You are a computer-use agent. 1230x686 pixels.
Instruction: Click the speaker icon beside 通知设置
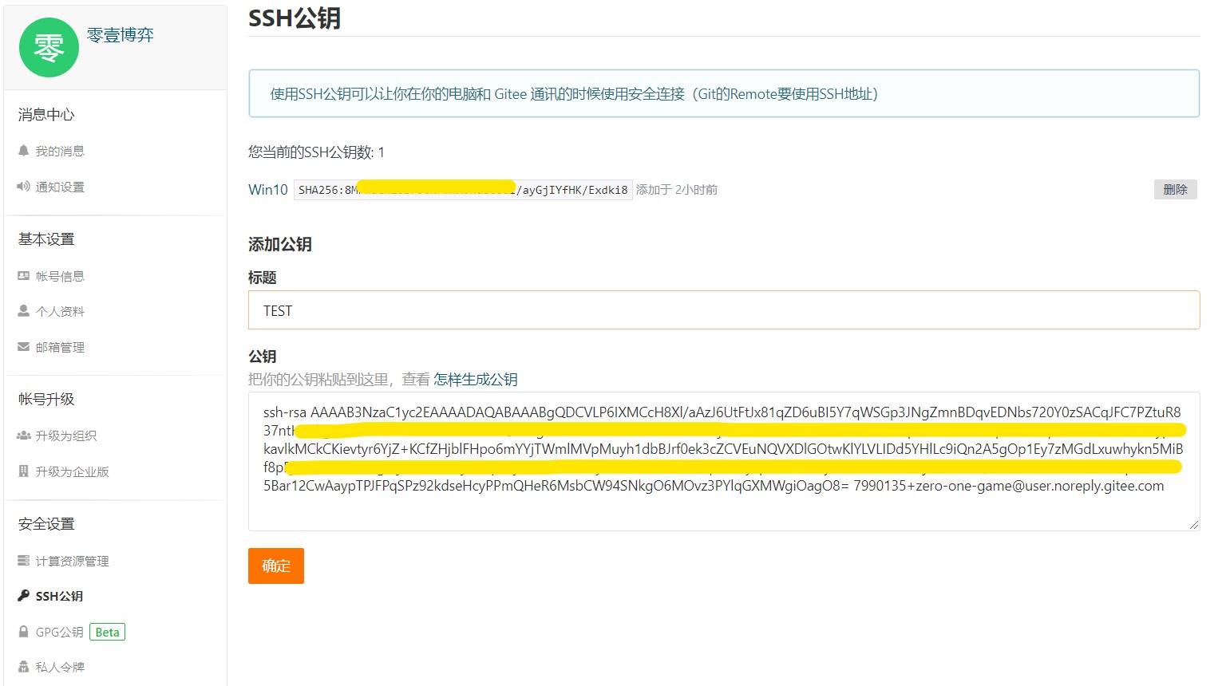point(23,187)
